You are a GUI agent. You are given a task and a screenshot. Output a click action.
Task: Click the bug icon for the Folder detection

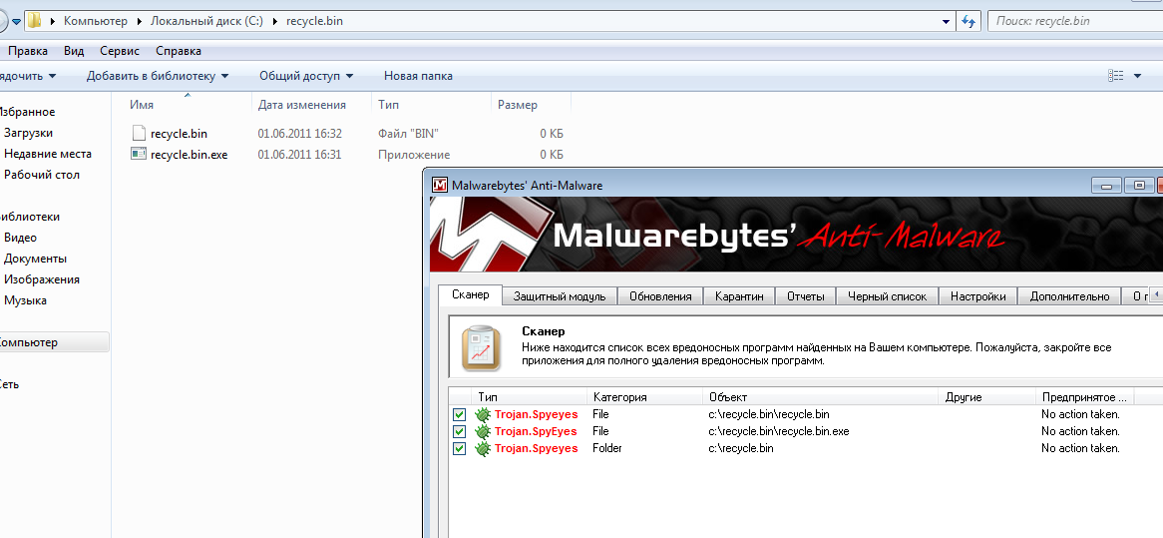[x=483, y=448]
